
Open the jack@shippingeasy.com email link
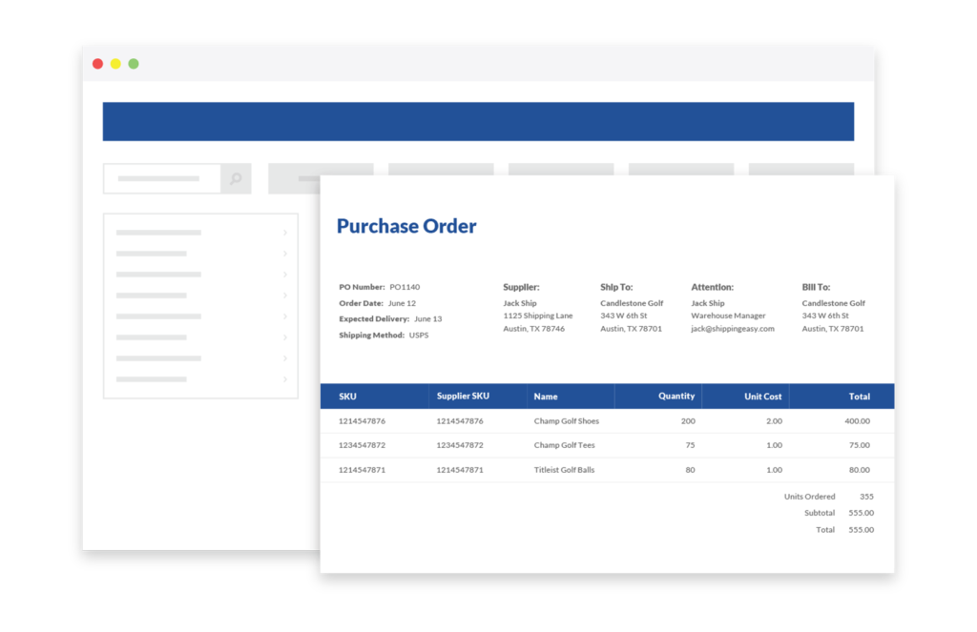point(731,328)
